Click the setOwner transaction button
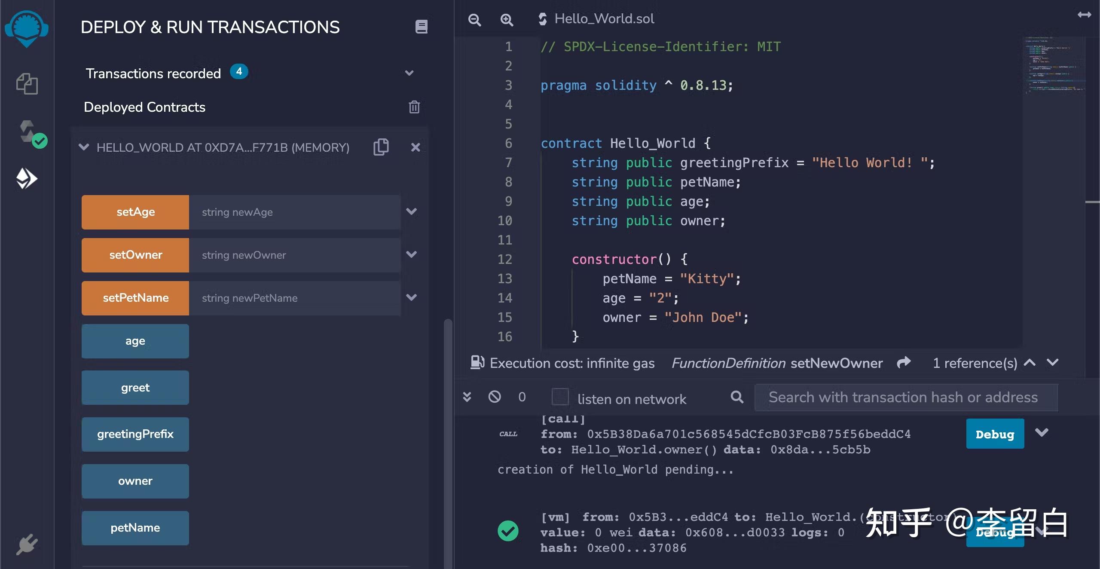This screenshot has width=1100, height=569. click(135, 255)
